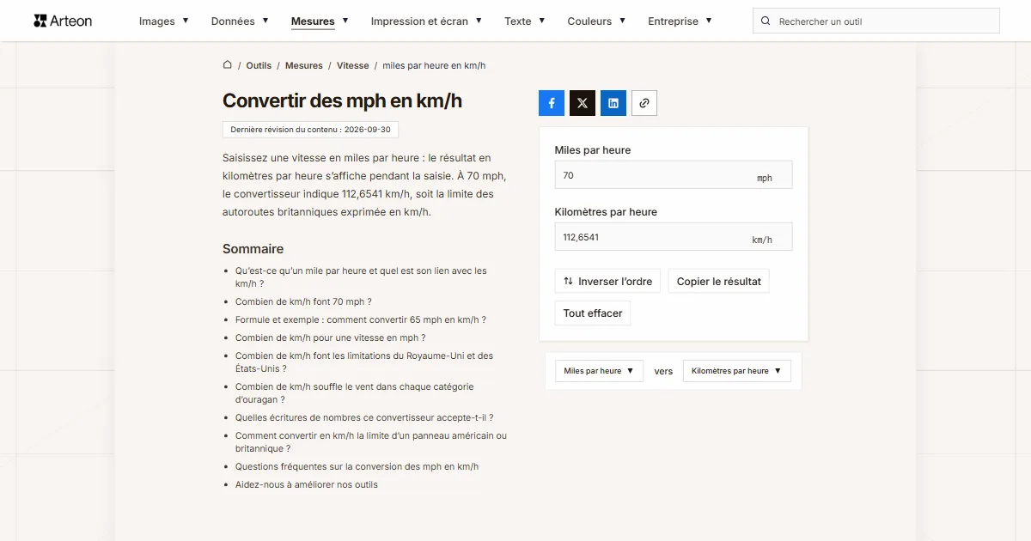Open 'Qu'est-ce qu'un mile par heure' link

(361, 277)
